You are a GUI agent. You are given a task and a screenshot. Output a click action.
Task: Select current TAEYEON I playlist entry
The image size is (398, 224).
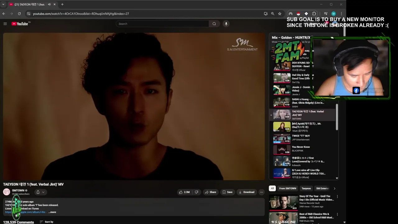click(303, 114)
